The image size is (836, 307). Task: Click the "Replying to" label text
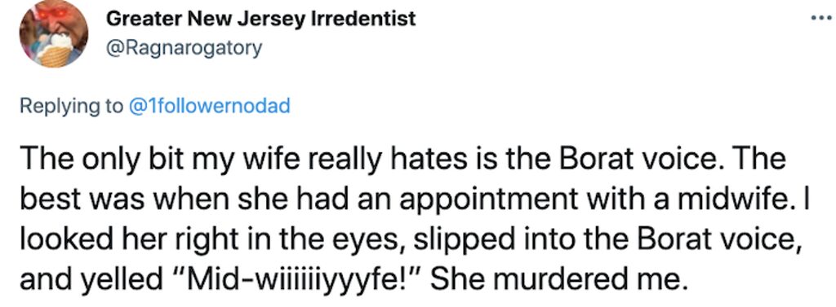(73, 107)
